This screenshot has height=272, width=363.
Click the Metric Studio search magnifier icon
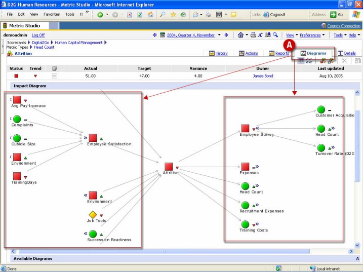(275, 35)
